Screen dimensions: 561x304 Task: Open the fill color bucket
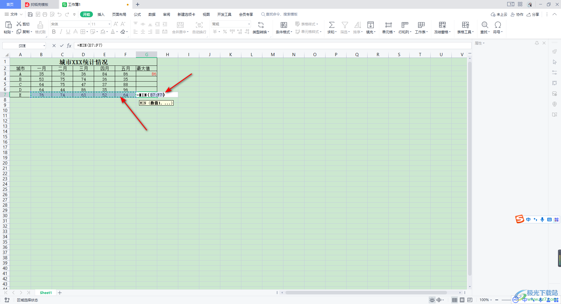103,32
